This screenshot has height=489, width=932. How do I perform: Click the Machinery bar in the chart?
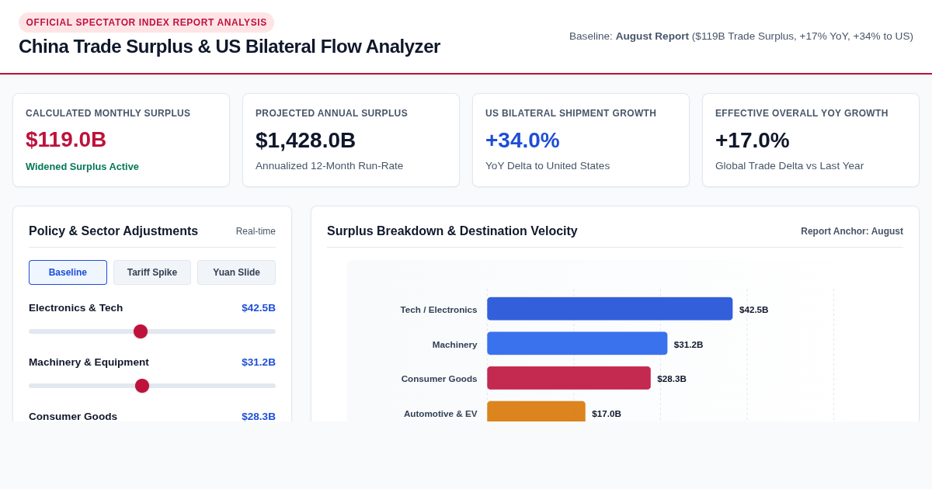coord(577,343)
